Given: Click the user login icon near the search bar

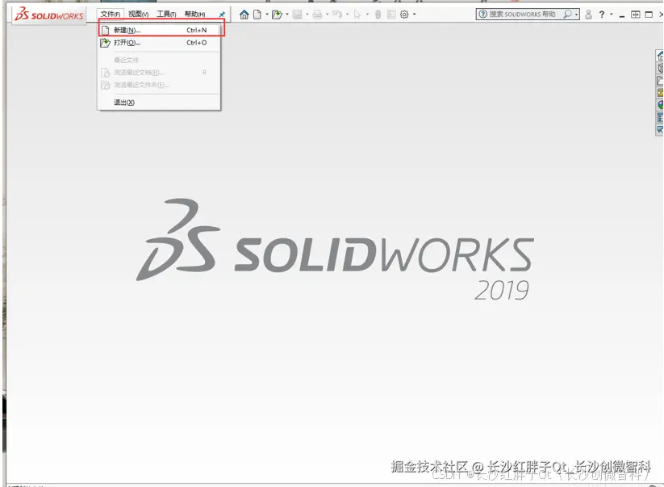Looking at the screenshot, I should click(588, 14).
